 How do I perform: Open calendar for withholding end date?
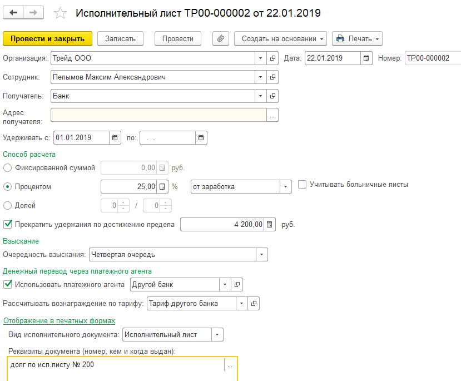[201, 137]
